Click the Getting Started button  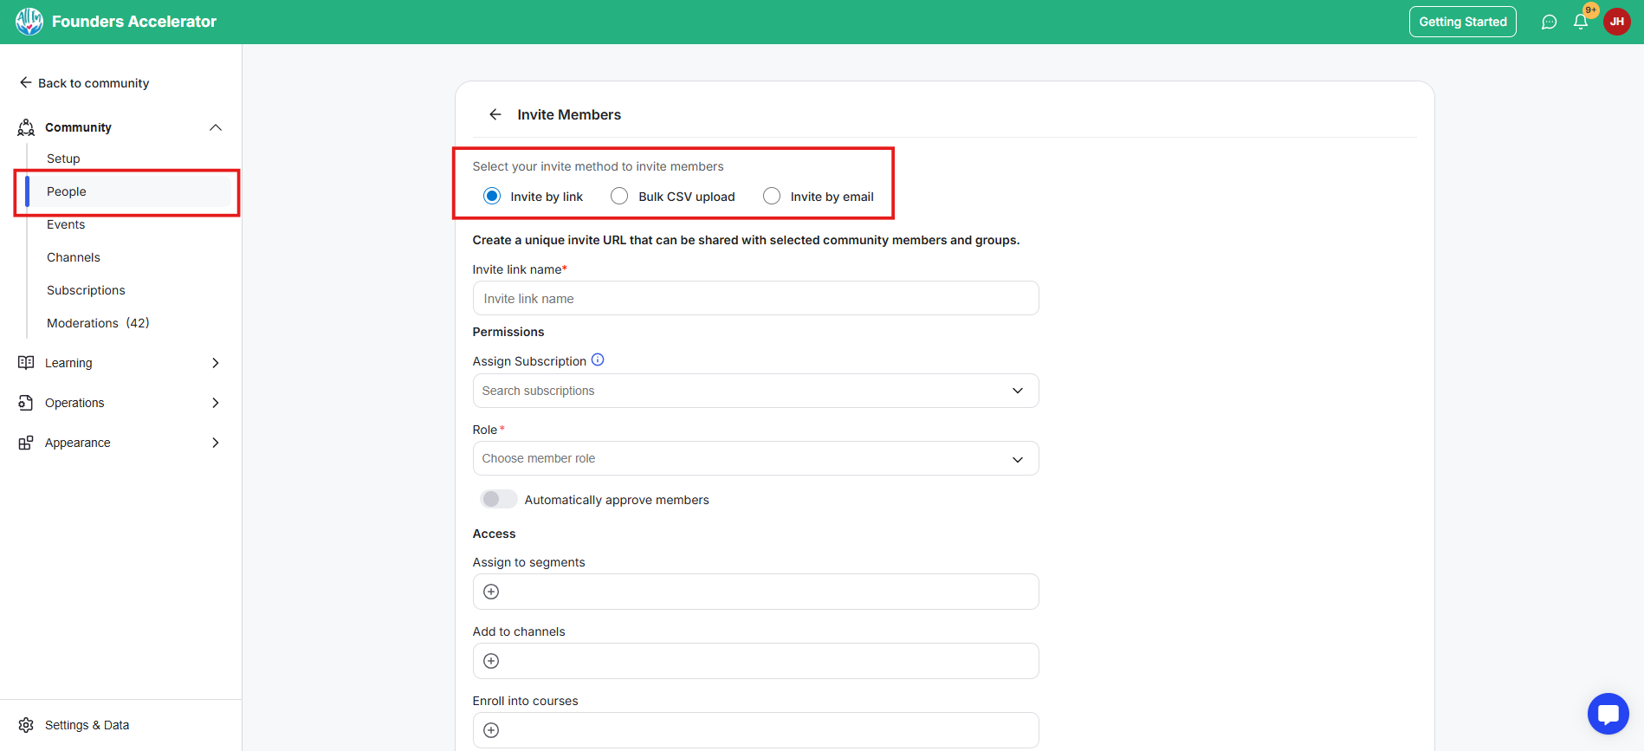click(1462, 22)
